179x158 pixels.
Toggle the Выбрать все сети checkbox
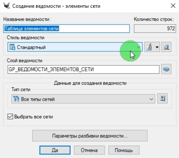[x=10, y=117]
